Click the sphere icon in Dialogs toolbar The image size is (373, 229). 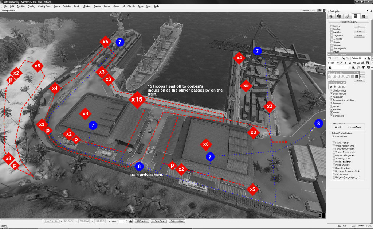click(x=331, y=87)
